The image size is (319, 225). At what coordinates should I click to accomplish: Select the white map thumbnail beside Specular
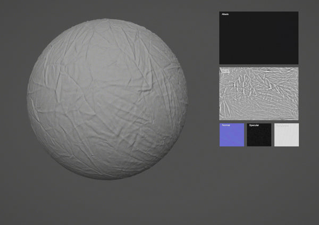point(287,137)
